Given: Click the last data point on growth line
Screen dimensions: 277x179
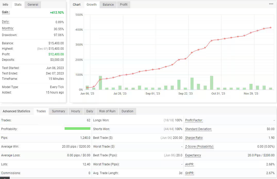Looking at the screenshot, I should (x=271, y=28).
